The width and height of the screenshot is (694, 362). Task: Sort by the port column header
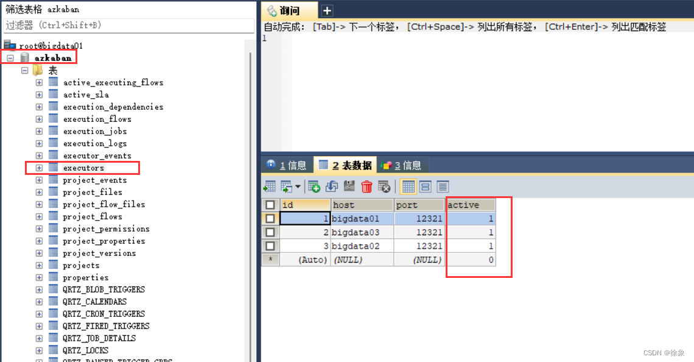(419, 205)
